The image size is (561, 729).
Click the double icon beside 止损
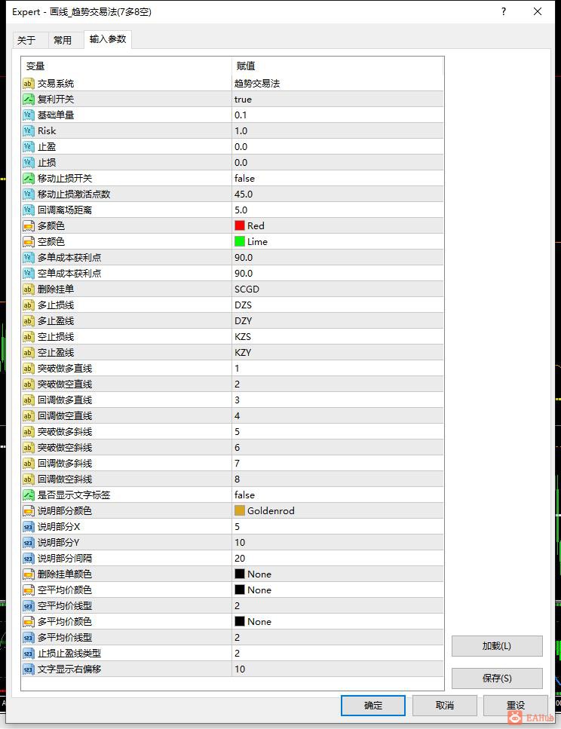click(x=29, y=163)
